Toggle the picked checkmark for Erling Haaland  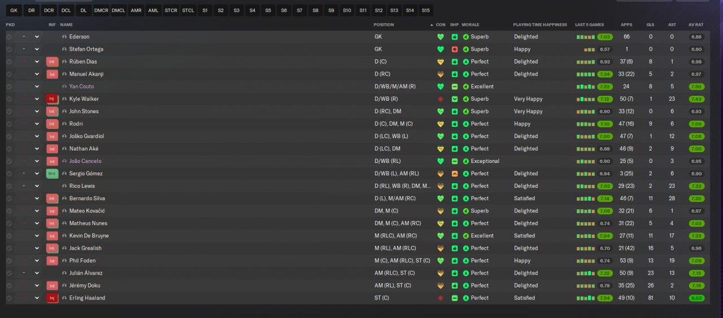tap(9, 298)
